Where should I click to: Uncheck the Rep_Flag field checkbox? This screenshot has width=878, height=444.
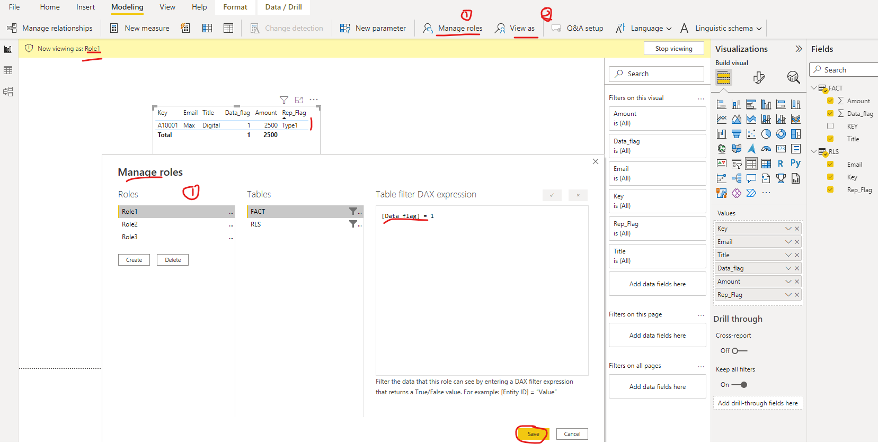(830, 189)
